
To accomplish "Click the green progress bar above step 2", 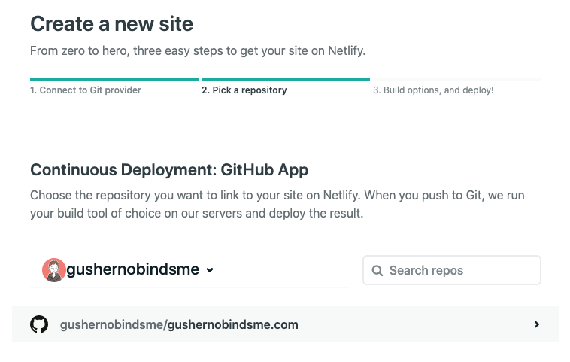I will click(285, 78).
